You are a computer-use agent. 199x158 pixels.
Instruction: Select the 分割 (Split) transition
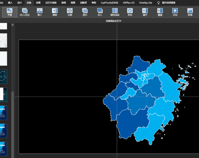click(70, 12)
